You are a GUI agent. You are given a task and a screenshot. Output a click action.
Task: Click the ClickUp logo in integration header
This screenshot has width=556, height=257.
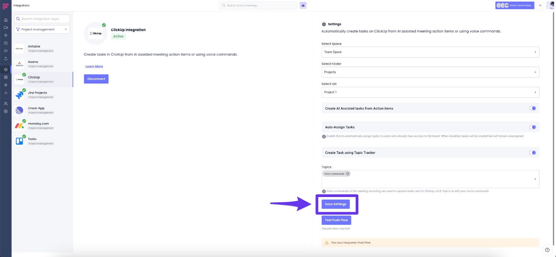(x=96, y=33)
